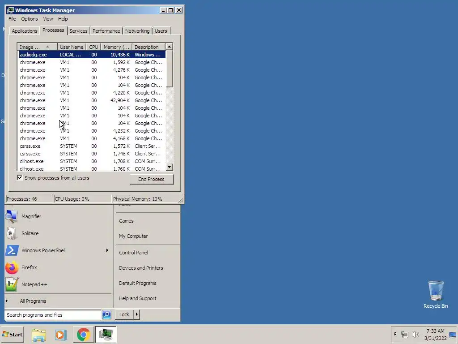This screenshot has height=344, width=458.
Task: Expand the Windows PowerShell submenu arrow
Action: tap(107, 250)
